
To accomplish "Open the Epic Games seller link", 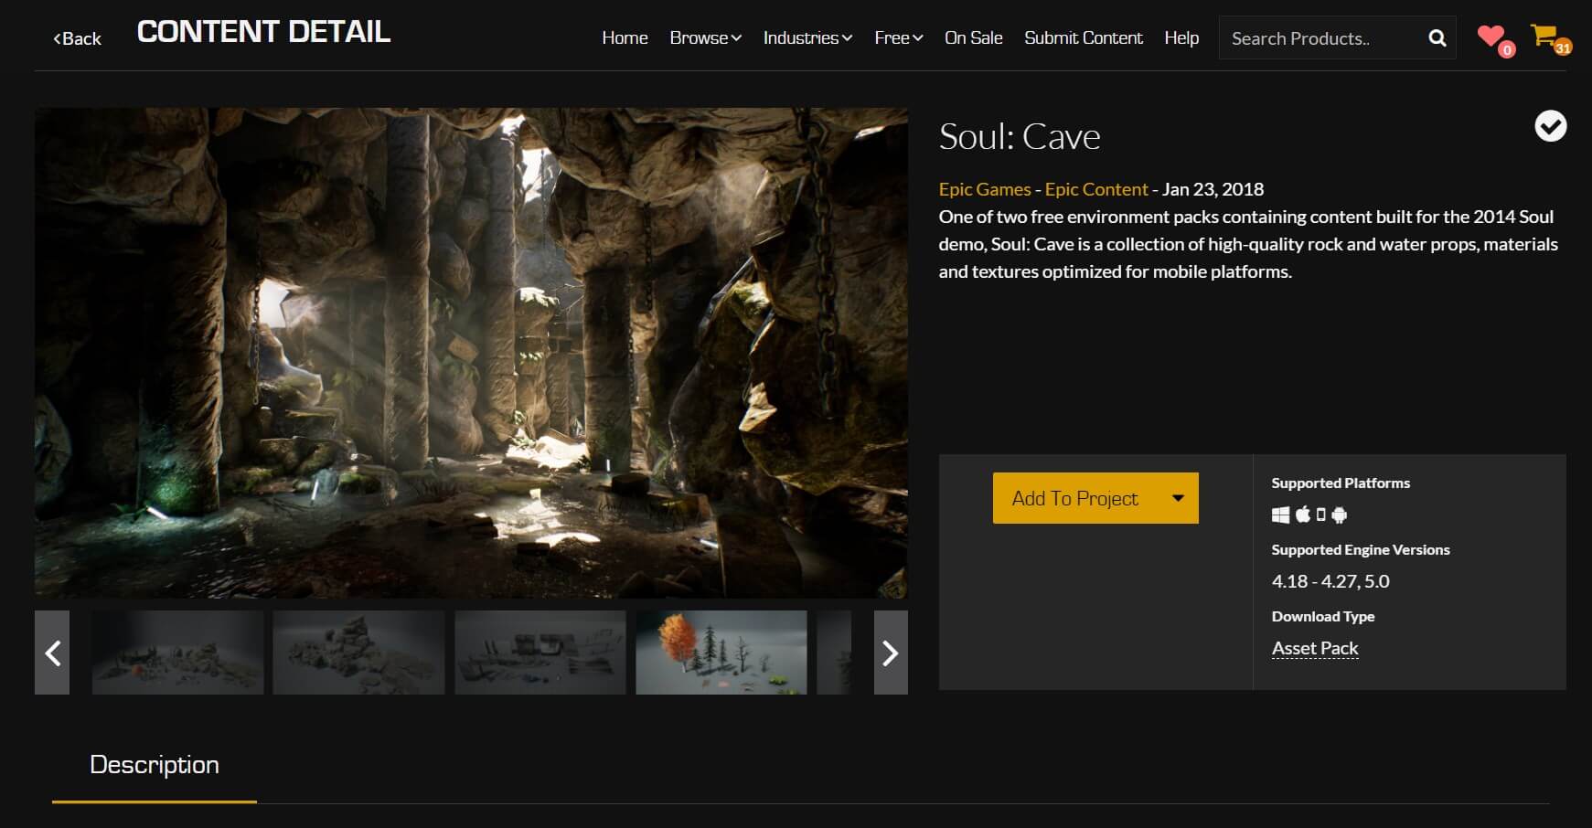I will point(984,189).
